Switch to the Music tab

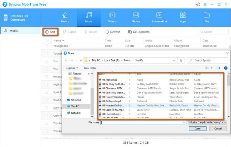89,18
